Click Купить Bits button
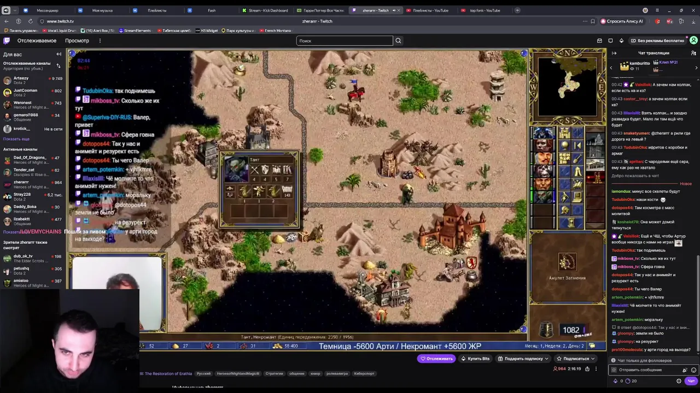 [x=475, y=359]
